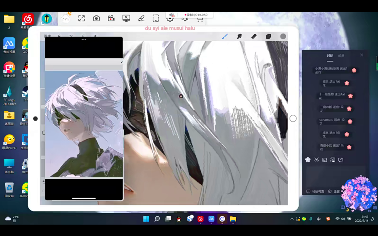Select the whiteboard pen annotation icon
Viewport: 378px width, 236px height.
141,18
